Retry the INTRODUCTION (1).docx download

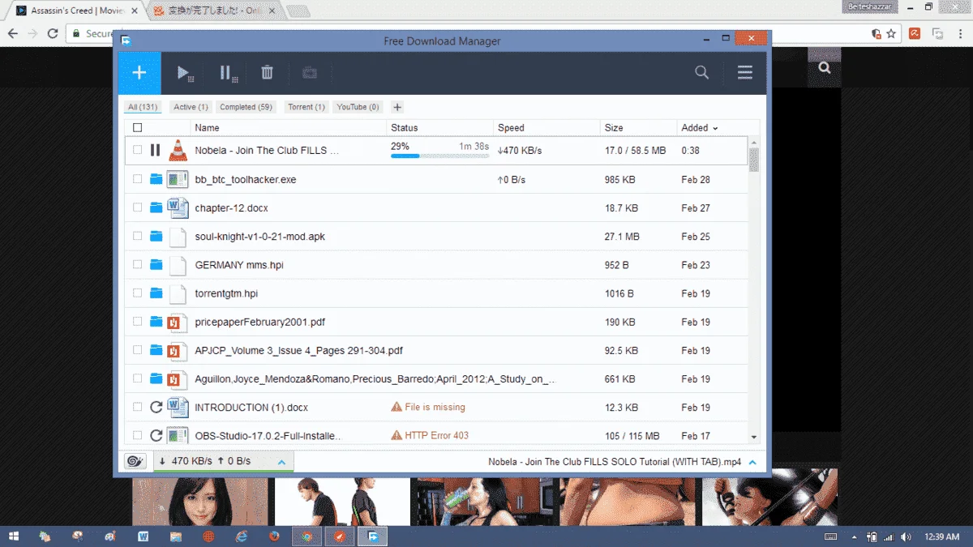(156, 407)
